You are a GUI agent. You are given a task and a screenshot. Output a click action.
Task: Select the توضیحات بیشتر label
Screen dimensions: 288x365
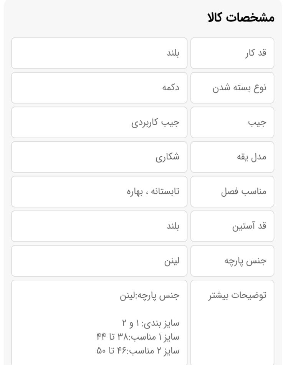point(237,295)
